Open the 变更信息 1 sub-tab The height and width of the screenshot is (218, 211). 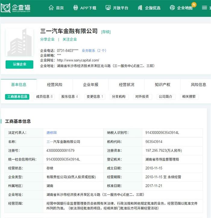coord(95,97)
